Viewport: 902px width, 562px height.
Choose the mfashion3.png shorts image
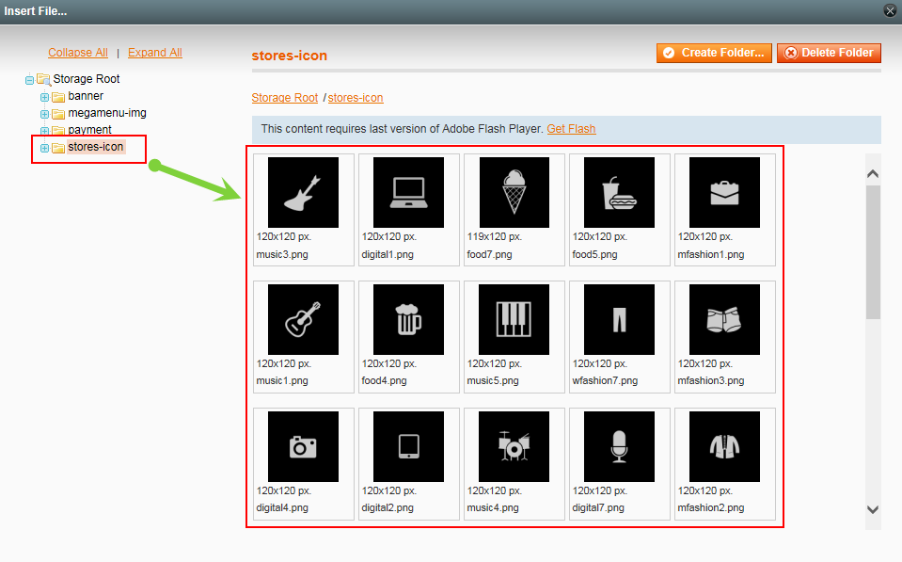724,319
